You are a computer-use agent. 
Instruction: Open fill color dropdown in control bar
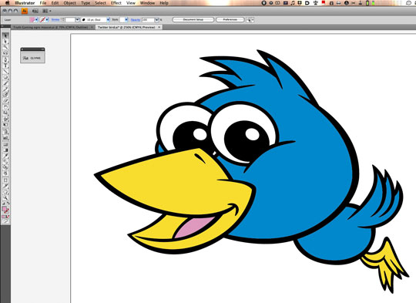[x=37, y=19]
